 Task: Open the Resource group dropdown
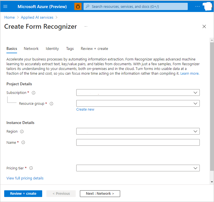[x=138, y=103]
